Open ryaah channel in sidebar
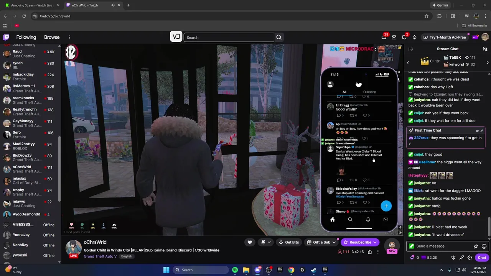Viewport: 491px width, 276px height. [x=31, y=65]
